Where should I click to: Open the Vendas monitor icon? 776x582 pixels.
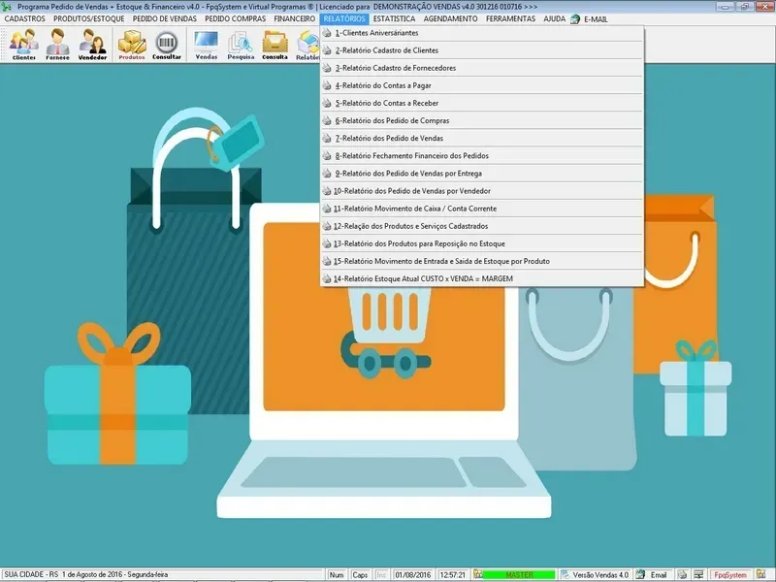coord(207,45)
